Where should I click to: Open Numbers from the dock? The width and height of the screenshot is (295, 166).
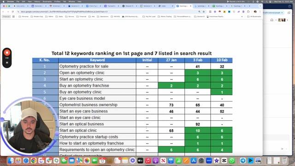tap(178, 160)
